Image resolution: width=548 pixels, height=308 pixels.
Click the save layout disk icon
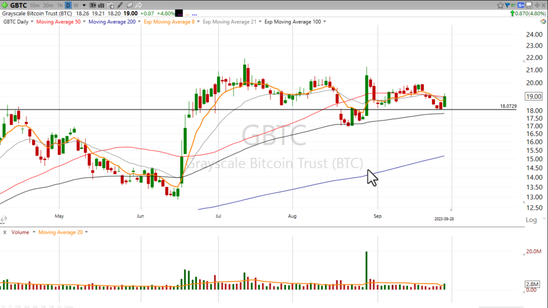[529, 5]
